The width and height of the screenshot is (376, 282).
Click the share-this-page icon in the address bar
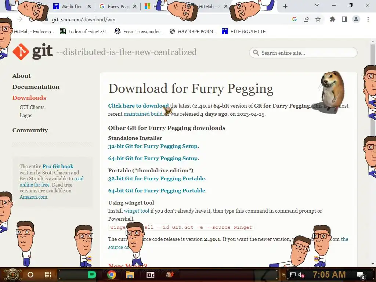click(x=306, y=19)
